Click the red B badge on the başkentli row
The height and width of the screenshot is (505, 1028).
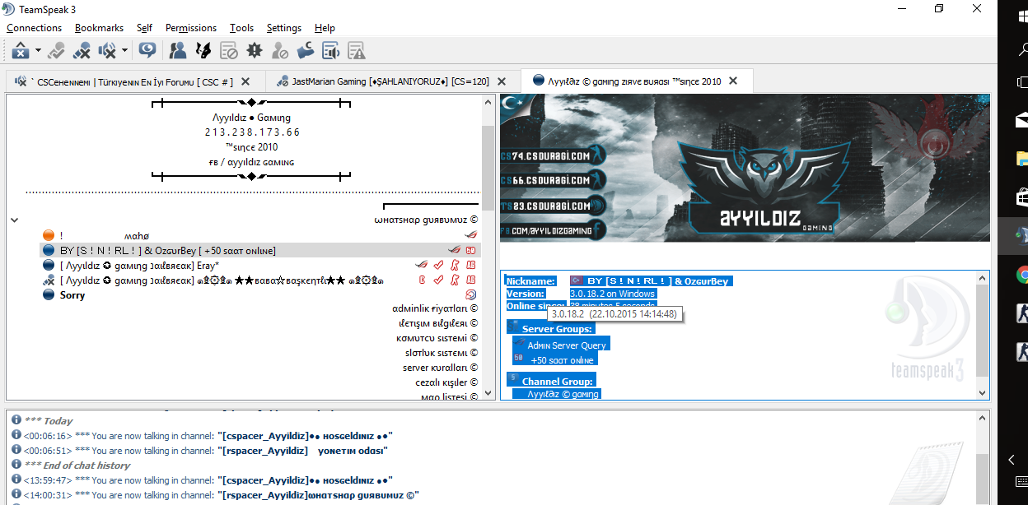[x=422, y=280]
